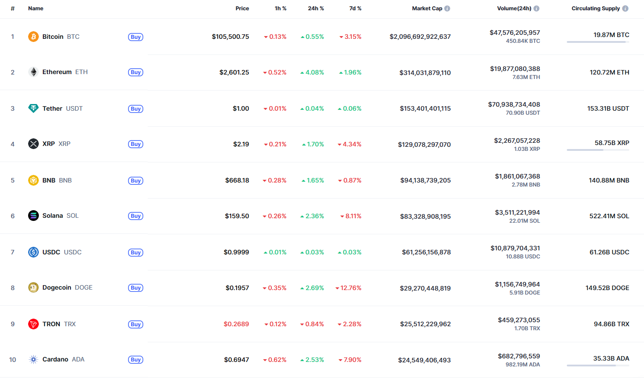644x378 pixels.
Task: Click Cardano's circulating supply progress bar
Action: tap(598, 366)
